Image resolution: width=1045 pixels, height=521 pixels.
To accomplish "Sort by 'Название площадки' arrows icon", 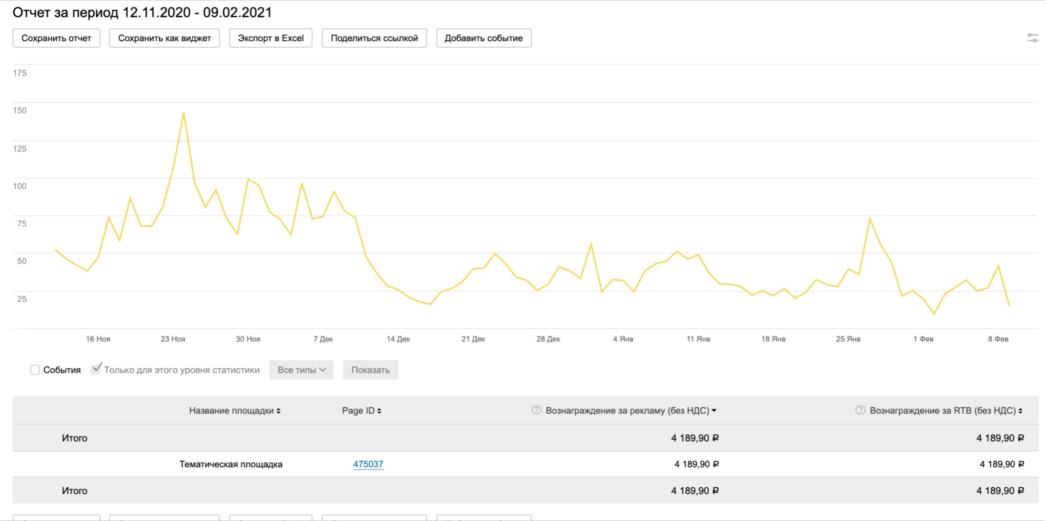I will (x=279, y=411).
